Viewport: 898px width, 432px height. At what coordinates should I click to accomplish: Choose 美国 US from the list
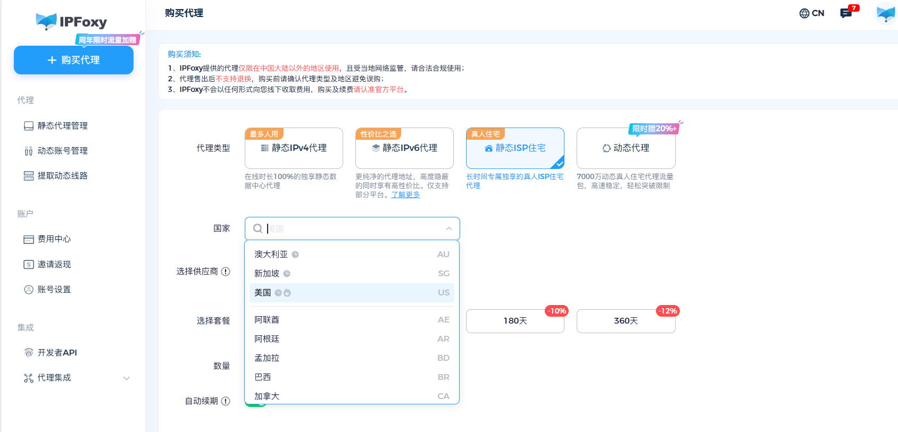(352, 293)
